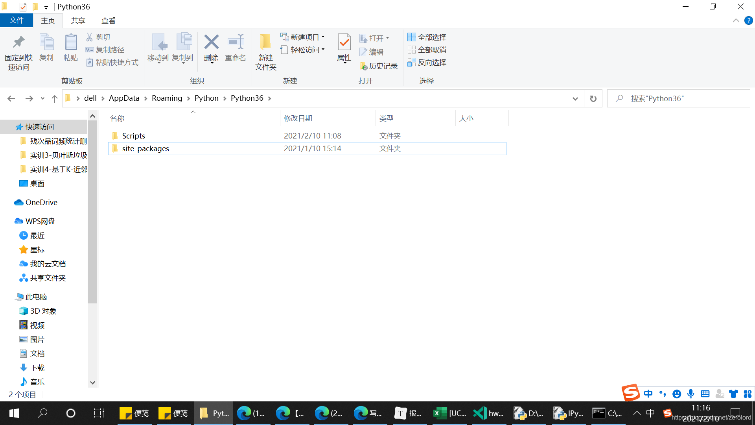
Task: Switch to the Share (共享) tab
Action: pyautogui.click(x=78, y=21)
